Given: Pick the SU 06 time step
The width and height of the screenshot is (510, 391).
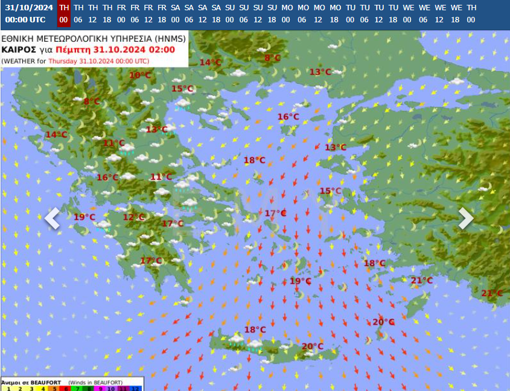Looking at the screenshot, I should tap(244, 14).
